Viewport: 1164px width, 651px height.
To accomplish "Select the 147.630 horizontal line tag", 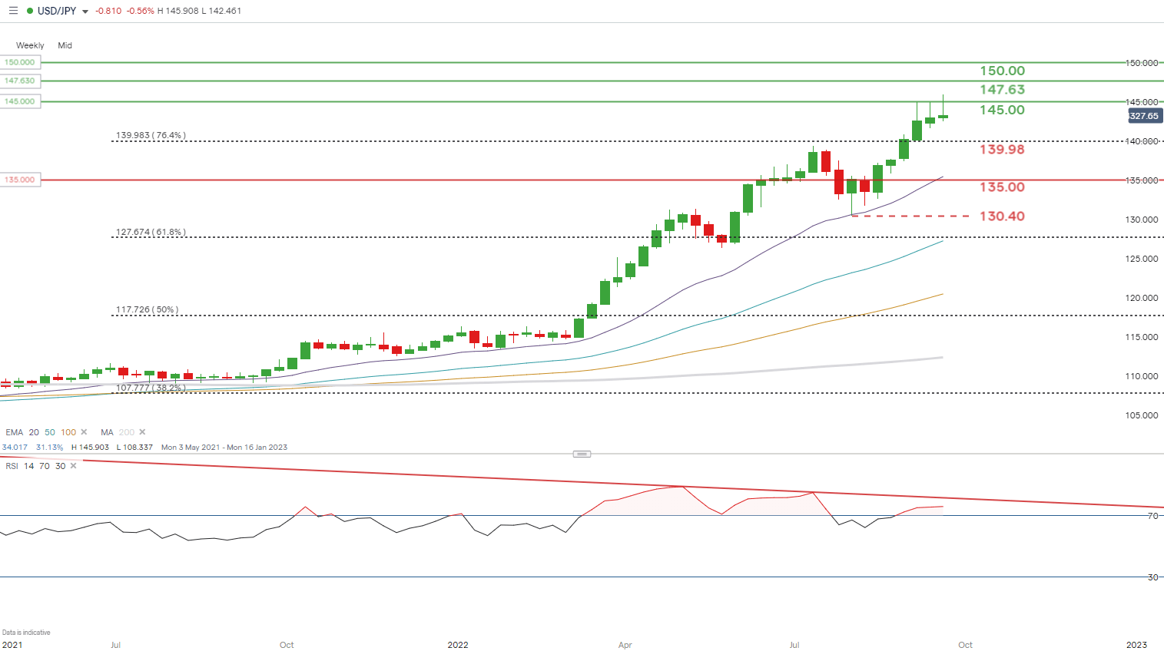I will (20, 81).
